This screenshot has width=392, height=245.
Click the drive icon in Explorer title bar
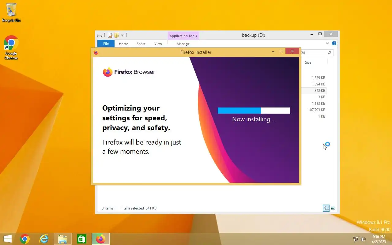(x=100, y=36)
